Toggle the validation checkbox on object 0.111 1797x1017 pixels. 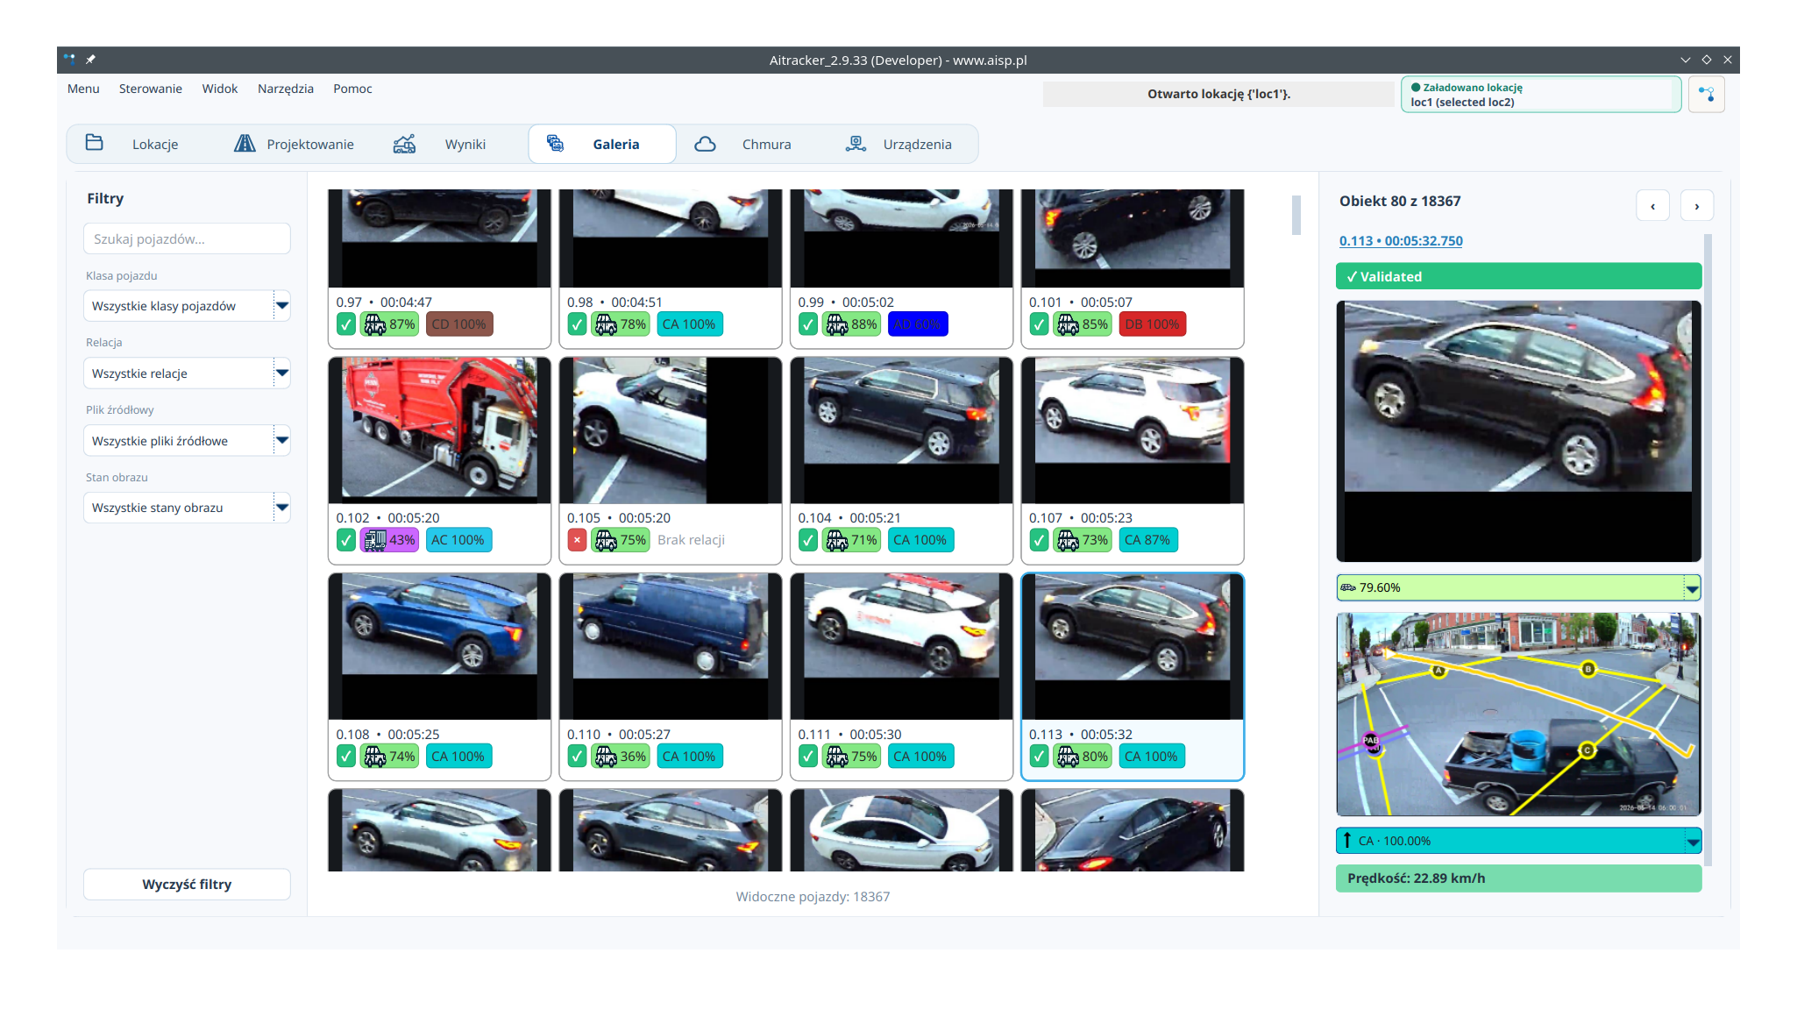pos(808,757)
